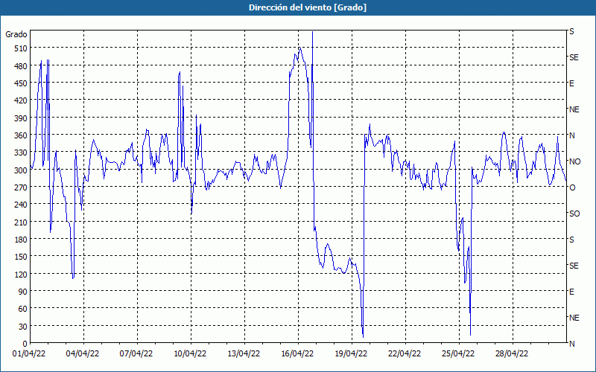596x372 pixels.
Task: Click the y-axis value 300
Action: [x=21, y=170]
